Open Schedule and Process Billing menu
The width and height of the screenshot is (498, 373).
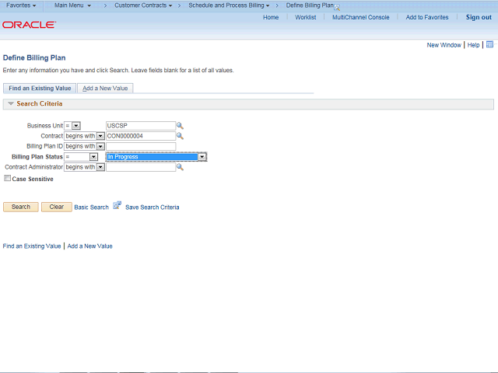tap(229, 5)
